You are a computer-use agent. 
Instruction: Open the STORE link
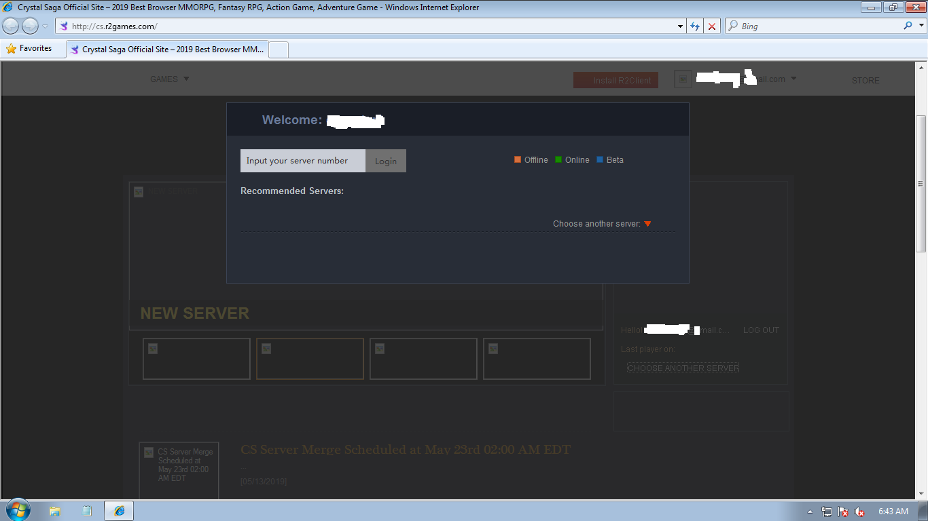click(865, 80)
